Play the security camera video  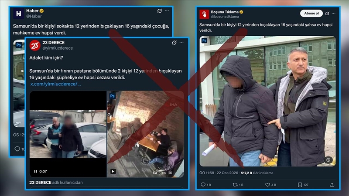(113, 171)
